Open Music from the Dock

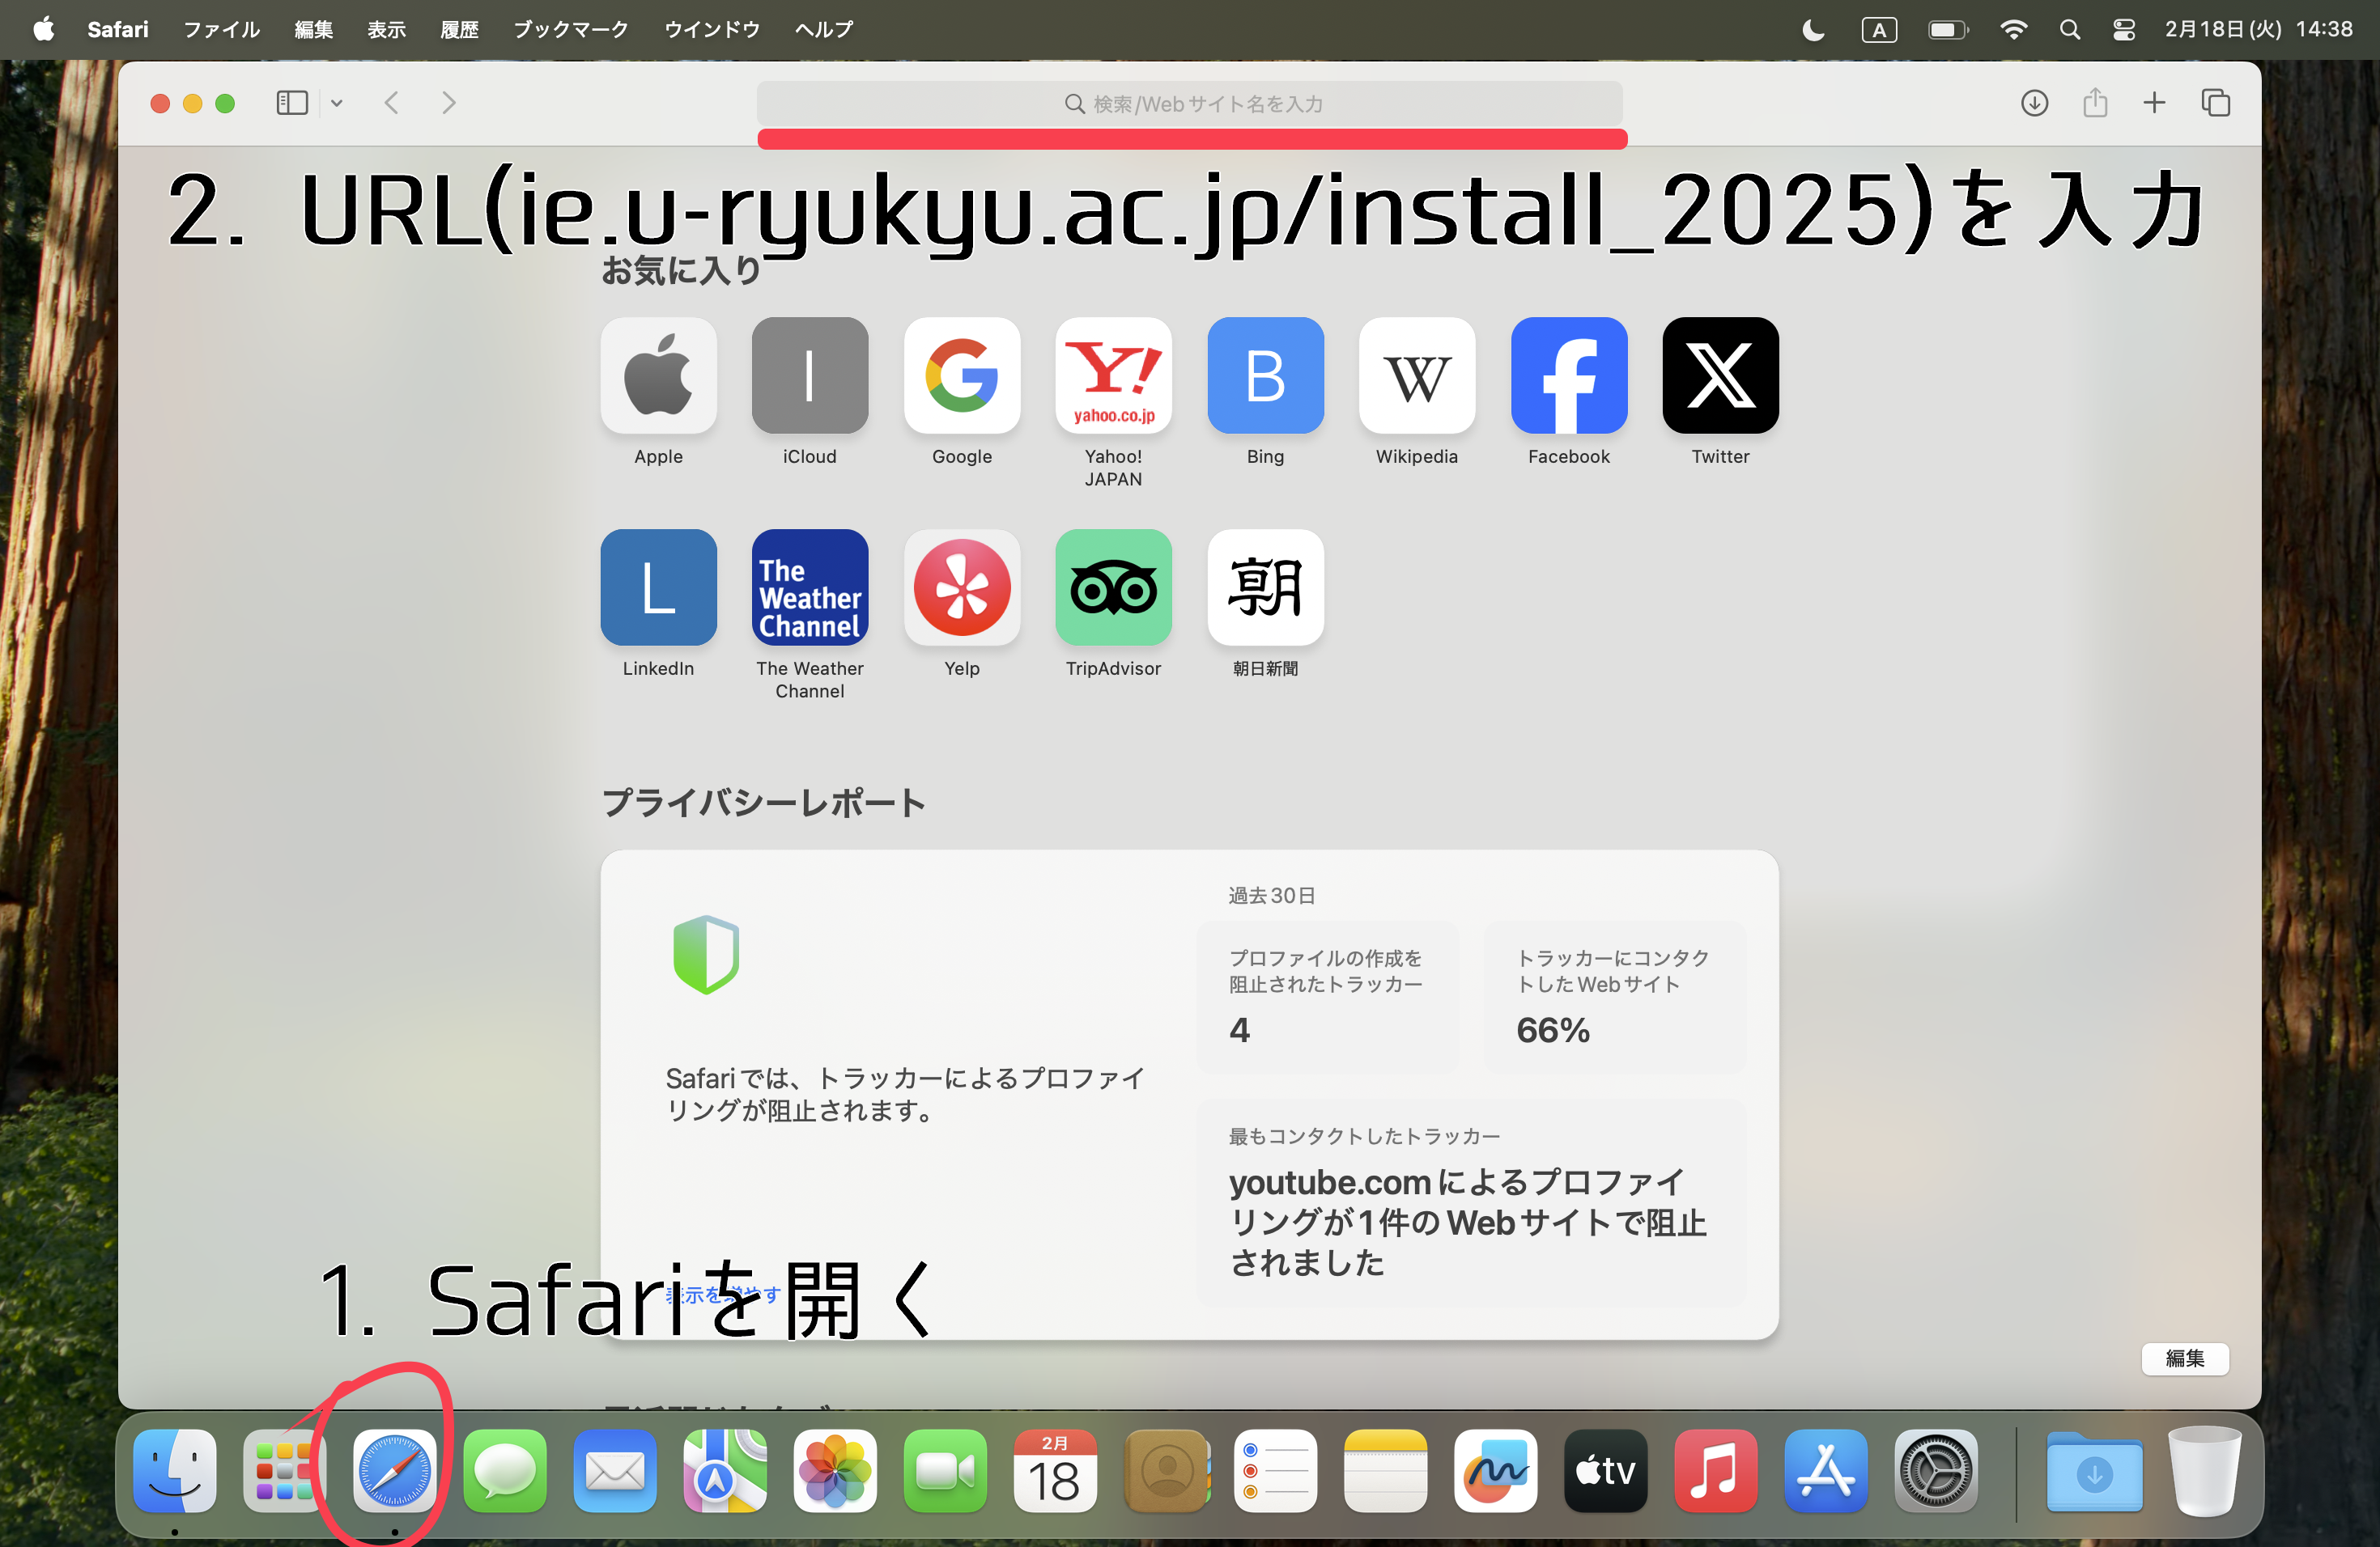(x=1715, y=1470)
